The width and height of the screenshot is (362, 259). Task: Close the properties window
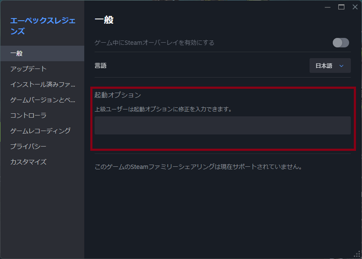coord(355,7)
